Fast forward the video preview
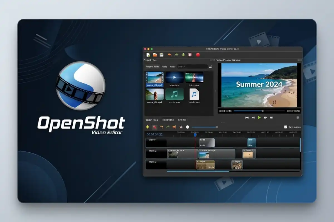Image resolution: width=334 pixels, height=222 pixels. [x=266, y=118]
